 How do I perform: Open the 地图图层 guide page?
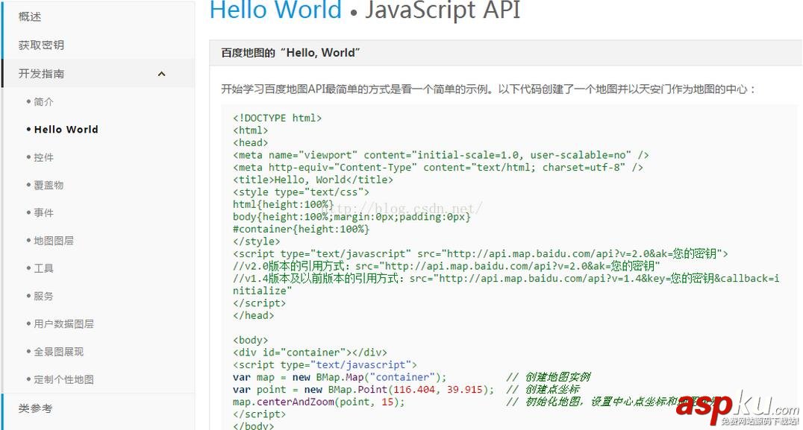(x=54, y=240)
